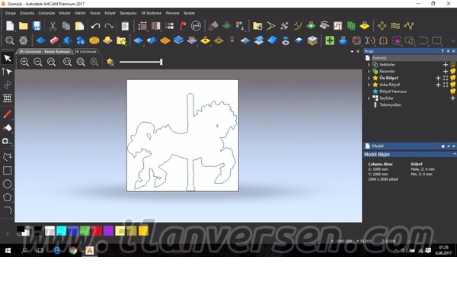Expand the toolbar overflow chevron at far right
Image resolution: width=457 pixels, height=305 pixels.
click(x=453, y=40)
